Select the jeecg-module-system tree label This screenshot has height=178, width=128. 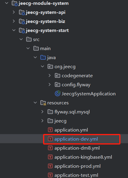pyautogui.click(x=44, y=3)
